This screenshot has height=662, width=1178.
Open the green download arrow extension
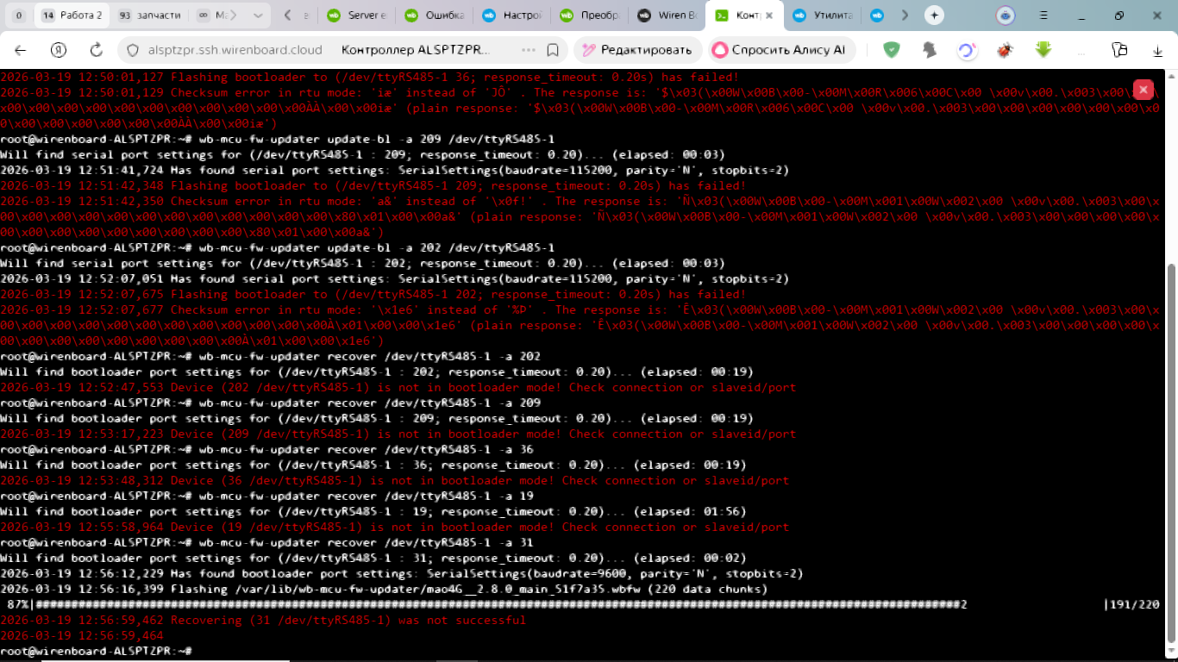click(1043, 50)
